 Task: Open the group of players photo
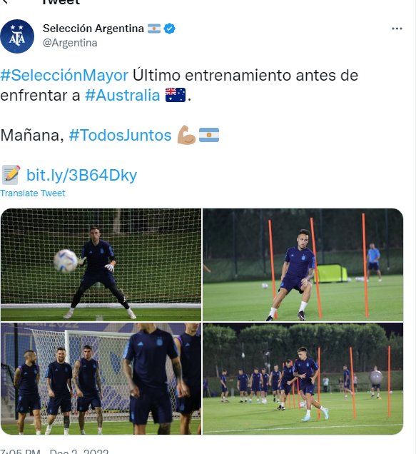click(x=101, y=379)
